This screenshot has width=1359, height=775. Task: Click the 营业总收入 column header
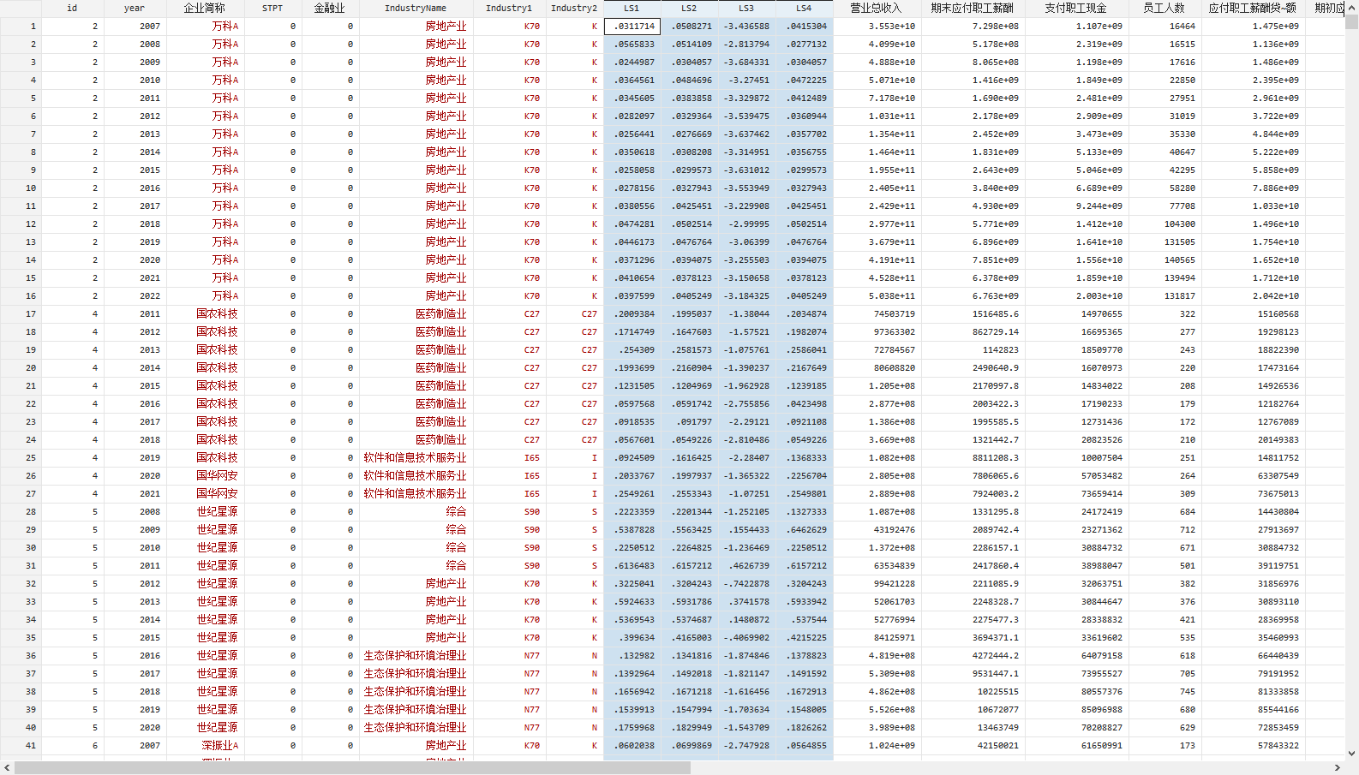pos(876,8)
